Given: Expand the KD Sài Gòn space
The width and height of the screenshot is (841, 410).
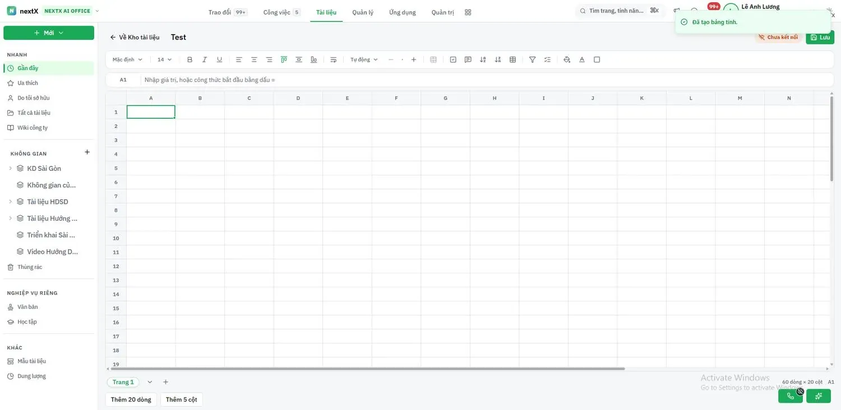Looking at the screenshot, I should [x=10, y=169].
